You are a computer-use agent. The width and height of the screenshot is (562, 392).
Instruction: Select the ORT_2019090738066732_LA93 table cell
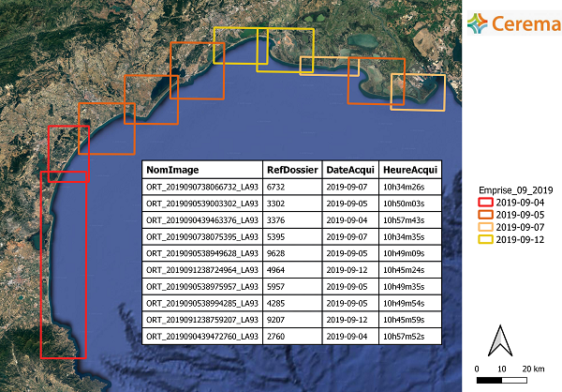click(x=202, y=188)
